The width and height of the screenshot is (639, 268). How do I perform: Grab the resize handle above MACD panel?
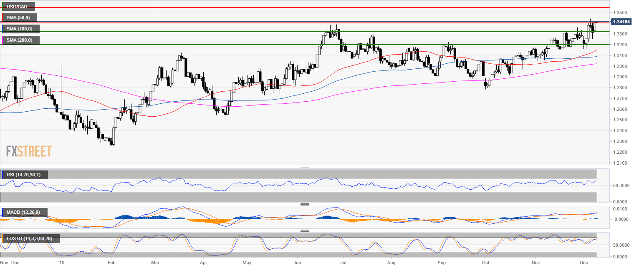304,204
